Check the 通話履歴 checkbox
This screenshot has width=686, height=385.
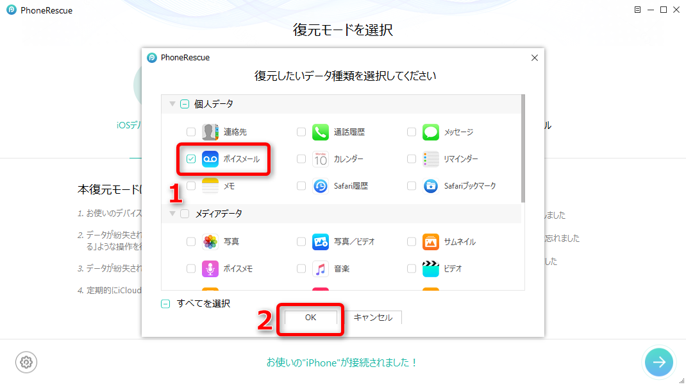click(x=301, y=132)
